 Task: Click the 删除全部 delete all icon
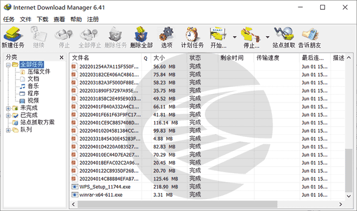[x=141, y=35]
